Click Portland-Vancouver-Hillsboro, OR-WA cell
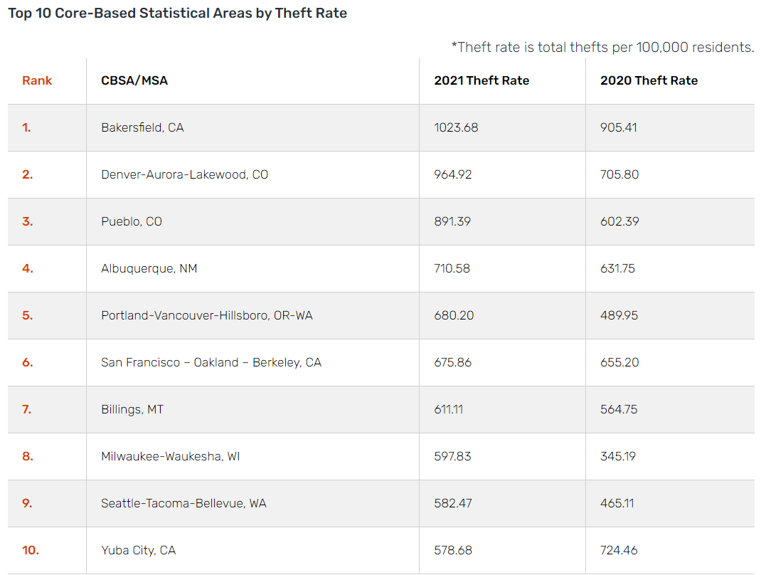 point(207,316)
